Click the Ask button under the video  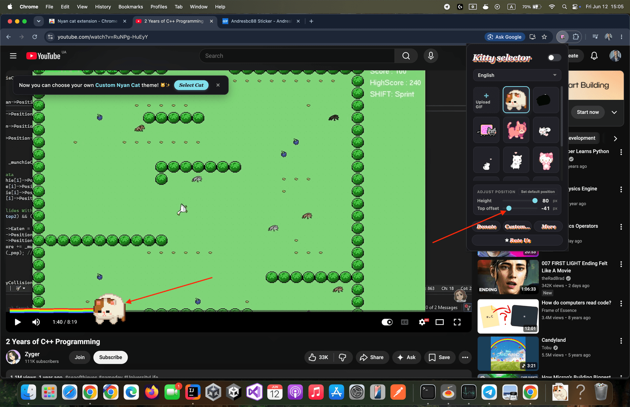[x=406, y=357]
